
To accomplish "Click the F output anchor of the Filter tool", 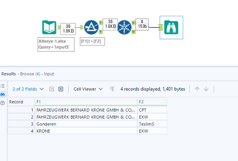I will [100, 31].
